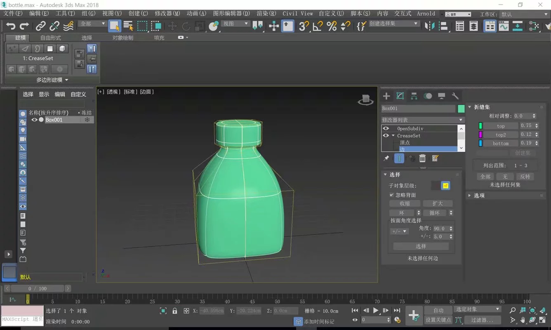Select the Move transform tool
Screen dimensions: 551x330
click(172, 26)
